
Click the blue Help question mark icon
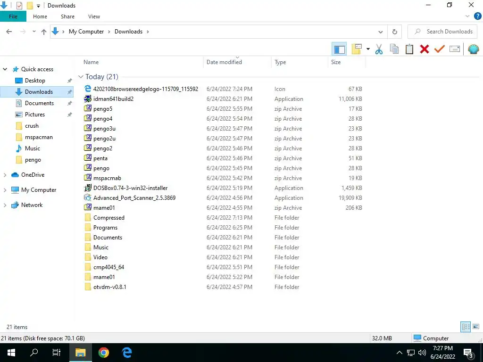[x=477, y=16]
